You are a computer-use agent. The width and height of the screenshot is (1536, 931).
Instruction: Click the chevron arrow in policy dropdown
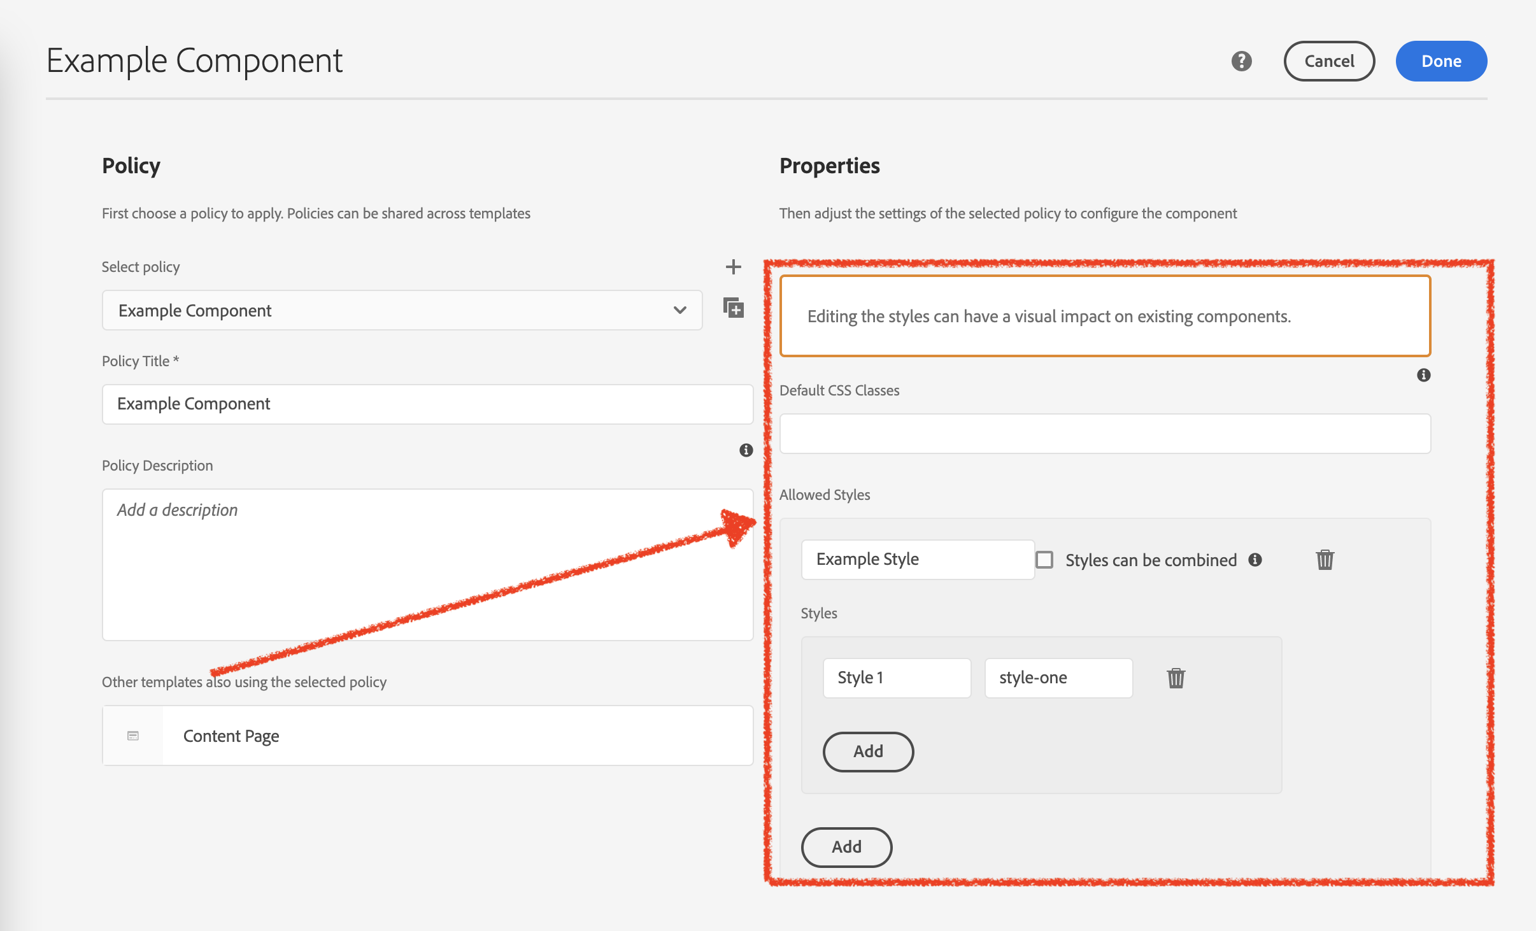[x=679, y=311]
